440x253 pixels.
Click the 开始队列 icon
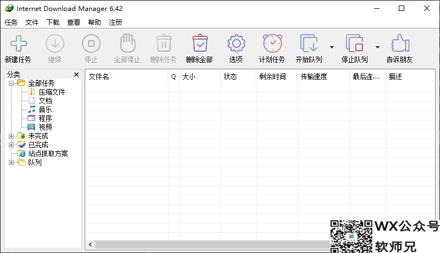pyautogui.click(x=309, y=43)
